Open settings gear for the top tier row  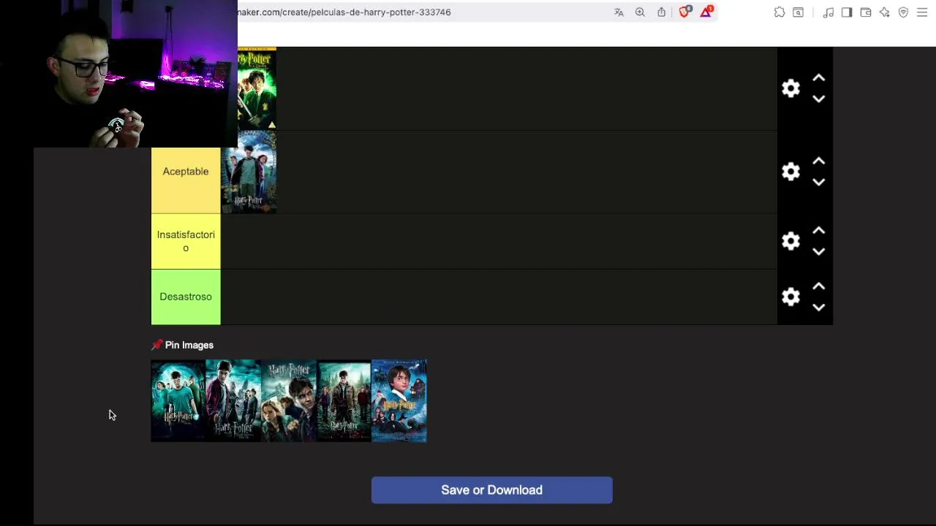[x=790, y=88]
